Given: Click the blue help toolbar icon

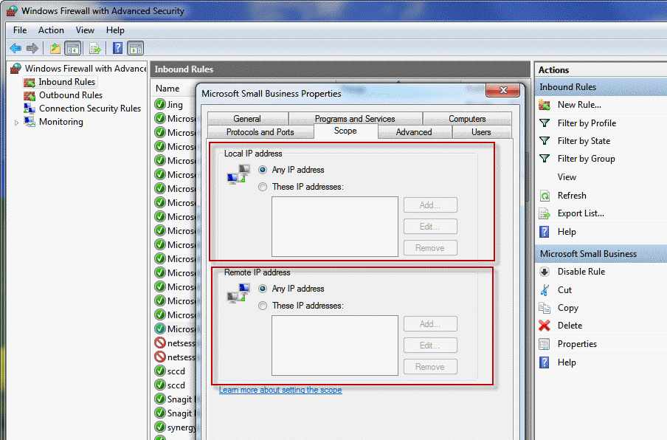Looking at the screenshot, I should [118, 48].
